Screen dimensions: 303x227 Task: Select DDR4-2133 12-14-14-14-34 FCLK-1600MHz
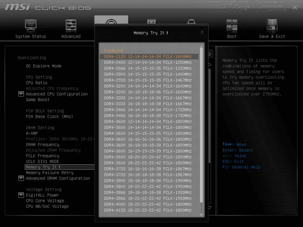pos(149,57)
